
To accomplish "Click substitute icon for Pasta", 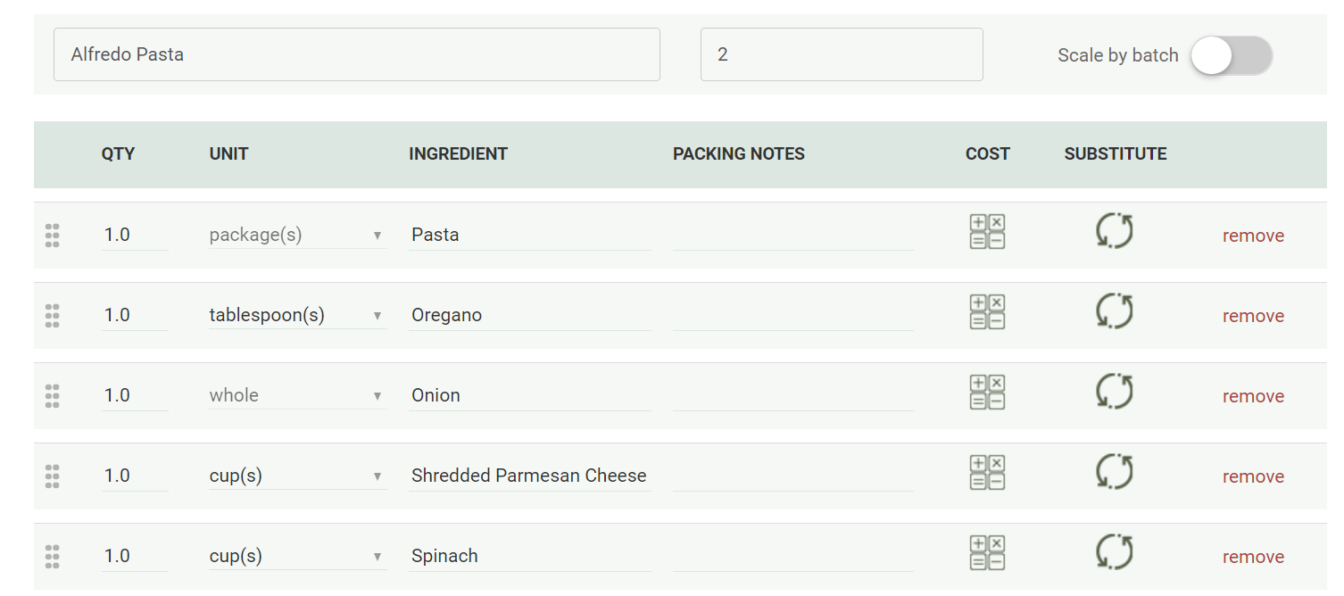I will click(x=1115, y=230).
